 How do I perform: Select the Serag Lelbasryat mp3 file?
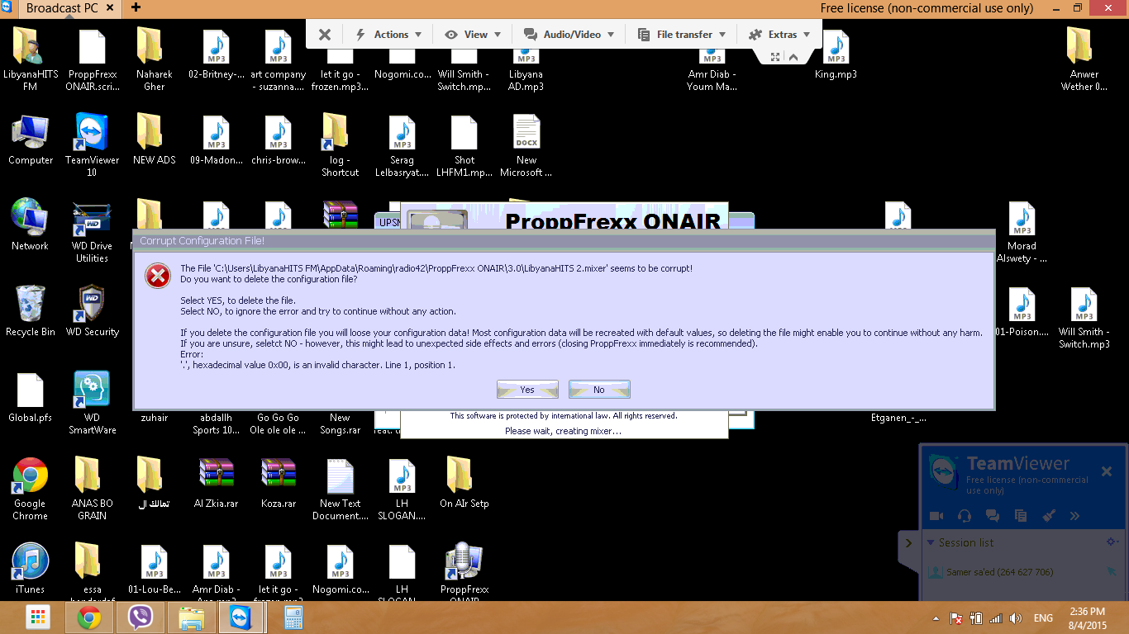(402, 146)
